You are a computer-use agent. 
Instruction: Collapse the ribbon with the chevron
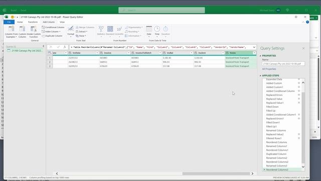tap(303, 22)
